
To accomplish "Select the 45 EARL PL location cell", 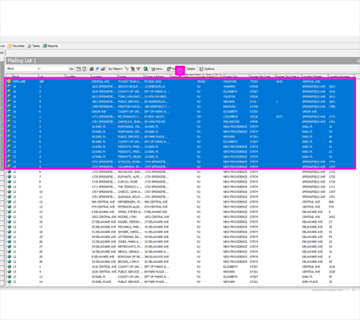I will point(99,277).
